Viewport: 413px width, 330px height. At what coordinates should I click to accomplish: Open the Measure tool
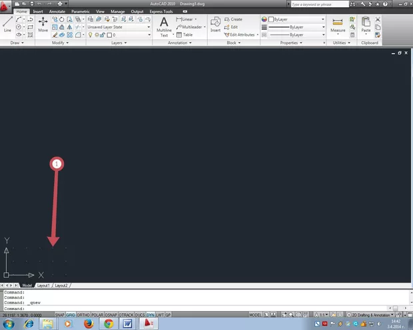tap(338, 25)
